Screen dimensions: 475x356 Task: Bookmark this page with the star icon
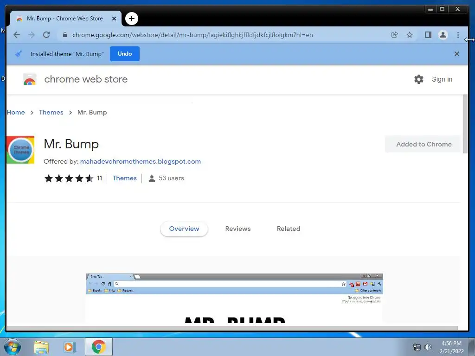click(x=410, y=35)
